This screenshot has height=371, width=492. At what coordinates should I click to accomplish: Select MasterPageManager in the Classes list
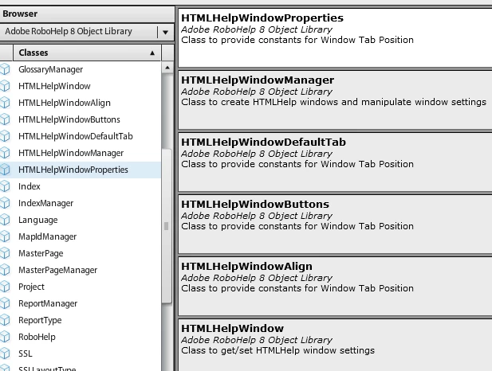81,270
